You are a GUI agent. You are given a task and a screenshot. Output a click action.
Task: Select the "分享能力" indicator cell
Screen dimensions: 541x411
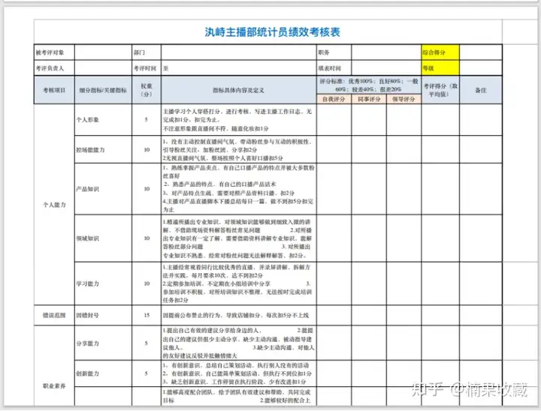point(103,343)
